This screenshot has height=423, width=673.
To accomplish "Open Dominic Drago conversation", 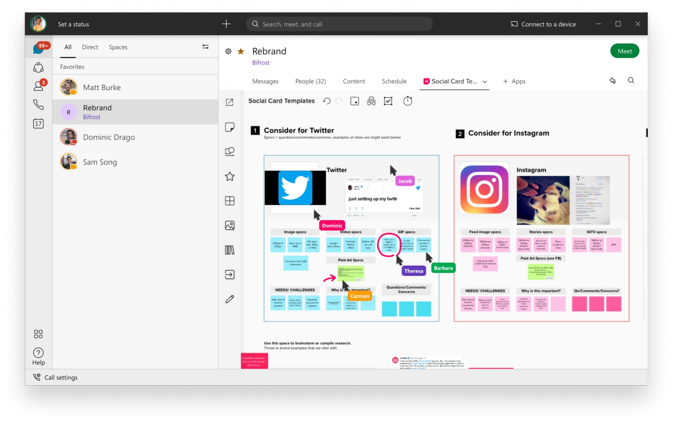I will coord(135,137).
